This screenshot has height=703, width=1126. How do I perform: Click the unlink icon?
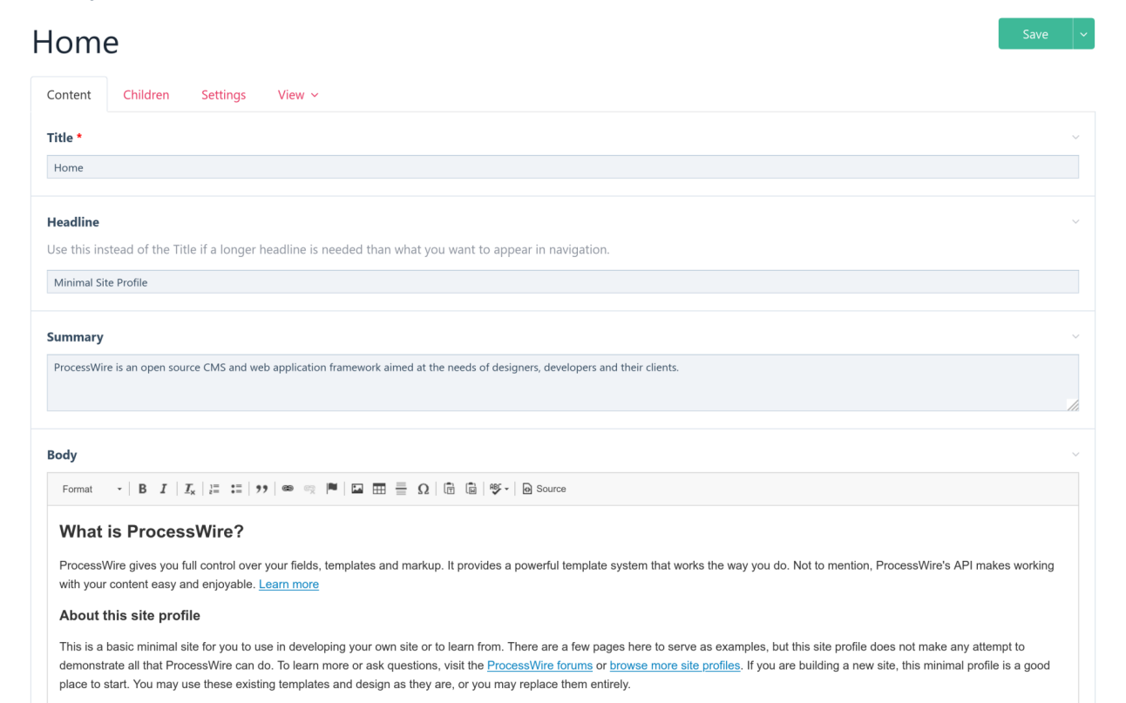(x=309, y=490)
